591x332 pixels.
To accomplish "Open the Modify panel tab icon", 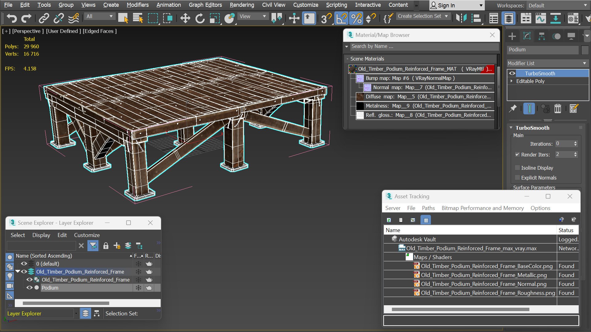I will coord(527,36).
